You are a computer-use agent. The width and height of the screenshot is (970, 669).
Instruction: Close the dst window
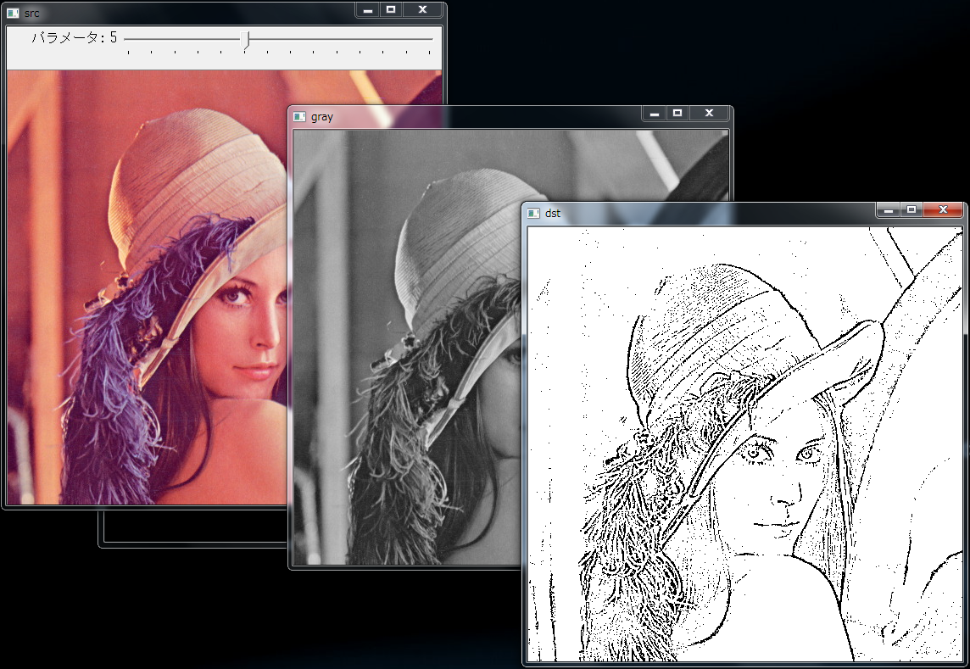(943, 209)
